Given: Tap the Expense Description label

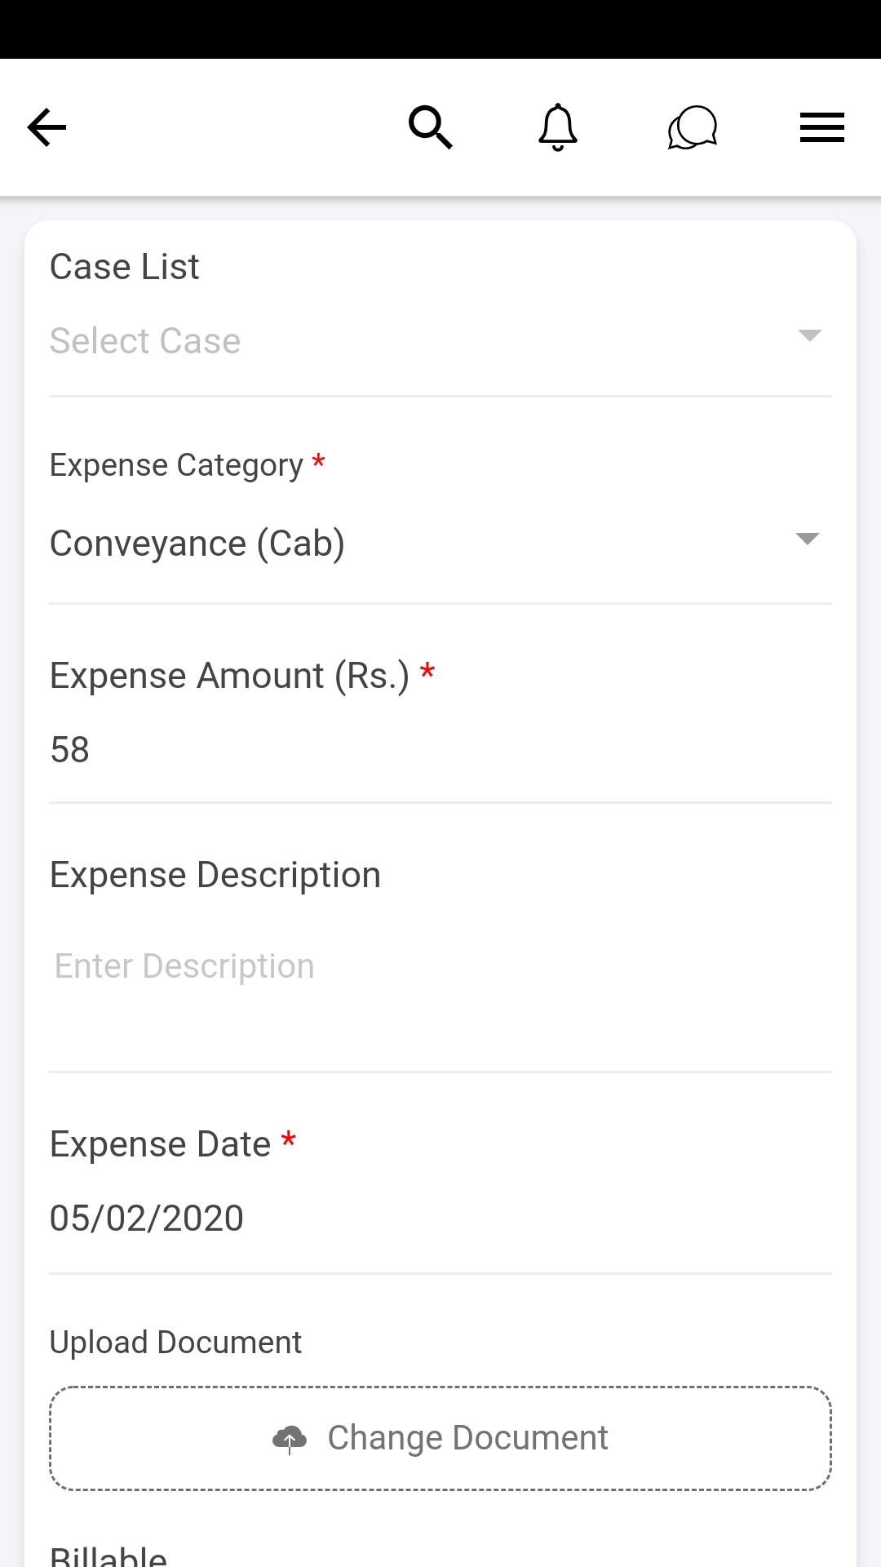Looking at the screenshot, I should click(x=215, y=875).
